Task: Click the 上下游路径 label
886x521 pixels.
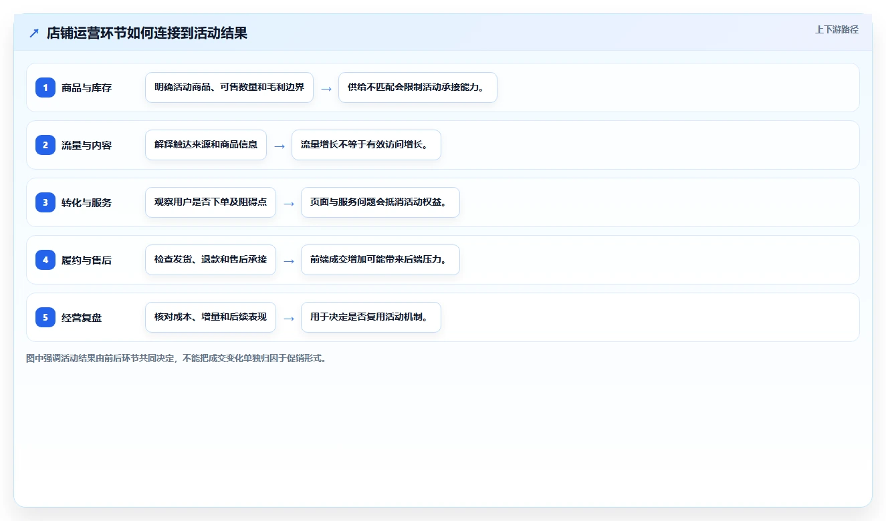Action: click(837, 29)
